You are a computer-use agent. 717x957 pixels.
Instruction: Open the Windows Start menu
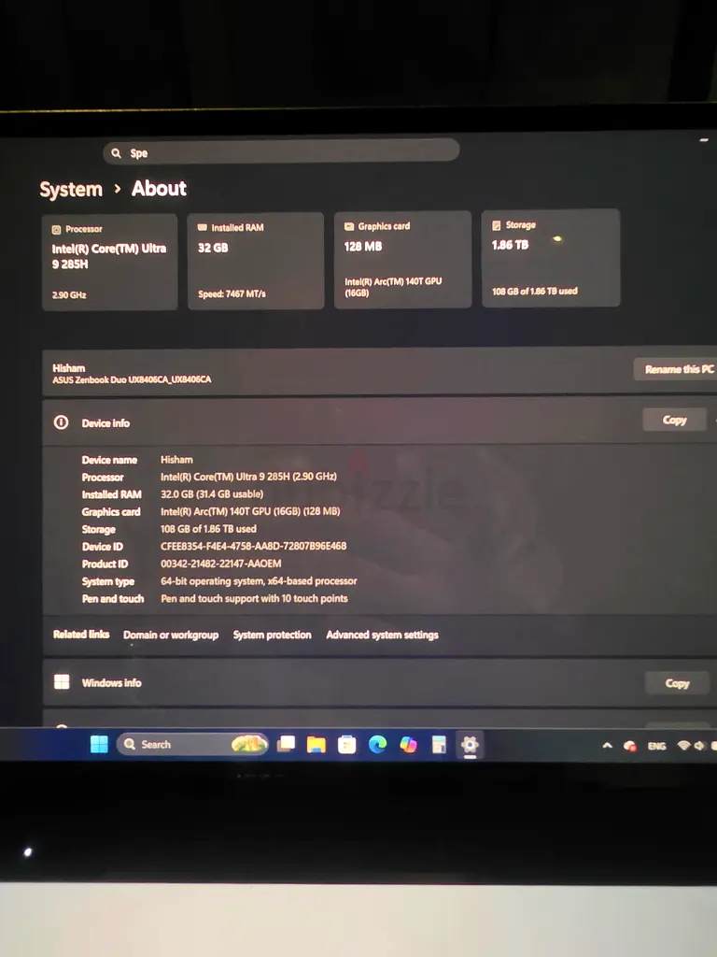99,744
